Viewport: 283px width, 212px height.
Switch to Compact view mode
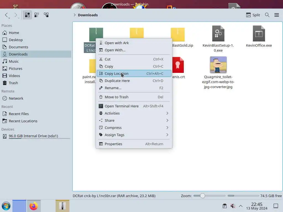(x=37, y=15)
